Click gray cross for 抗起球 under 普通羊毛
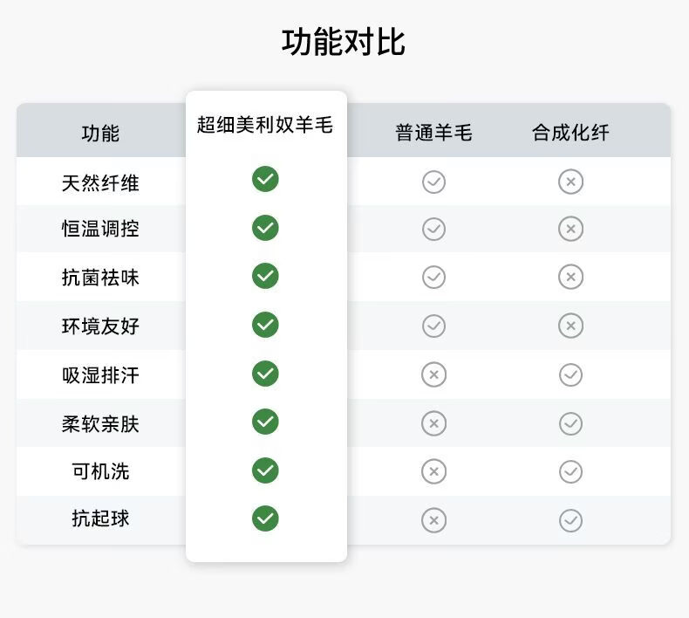 pyautogui.click(x=433, y=520)
